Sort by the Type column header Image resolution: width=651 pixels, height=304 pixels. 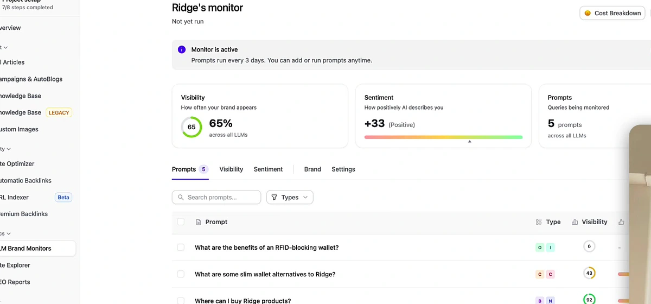(x=553, y=222)
